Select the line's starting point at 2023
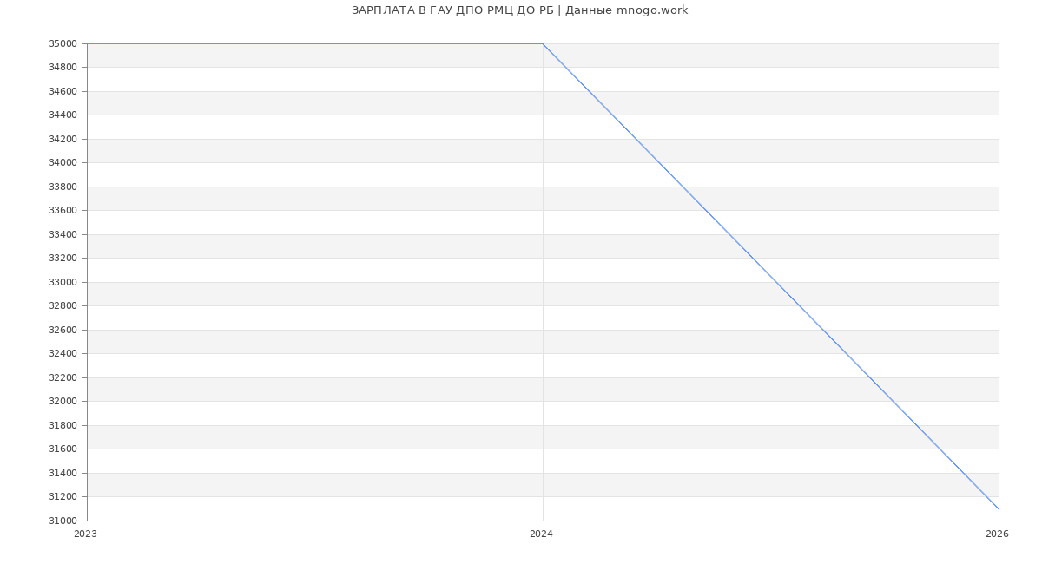The image size is (1042, 564). pos(88,43)
